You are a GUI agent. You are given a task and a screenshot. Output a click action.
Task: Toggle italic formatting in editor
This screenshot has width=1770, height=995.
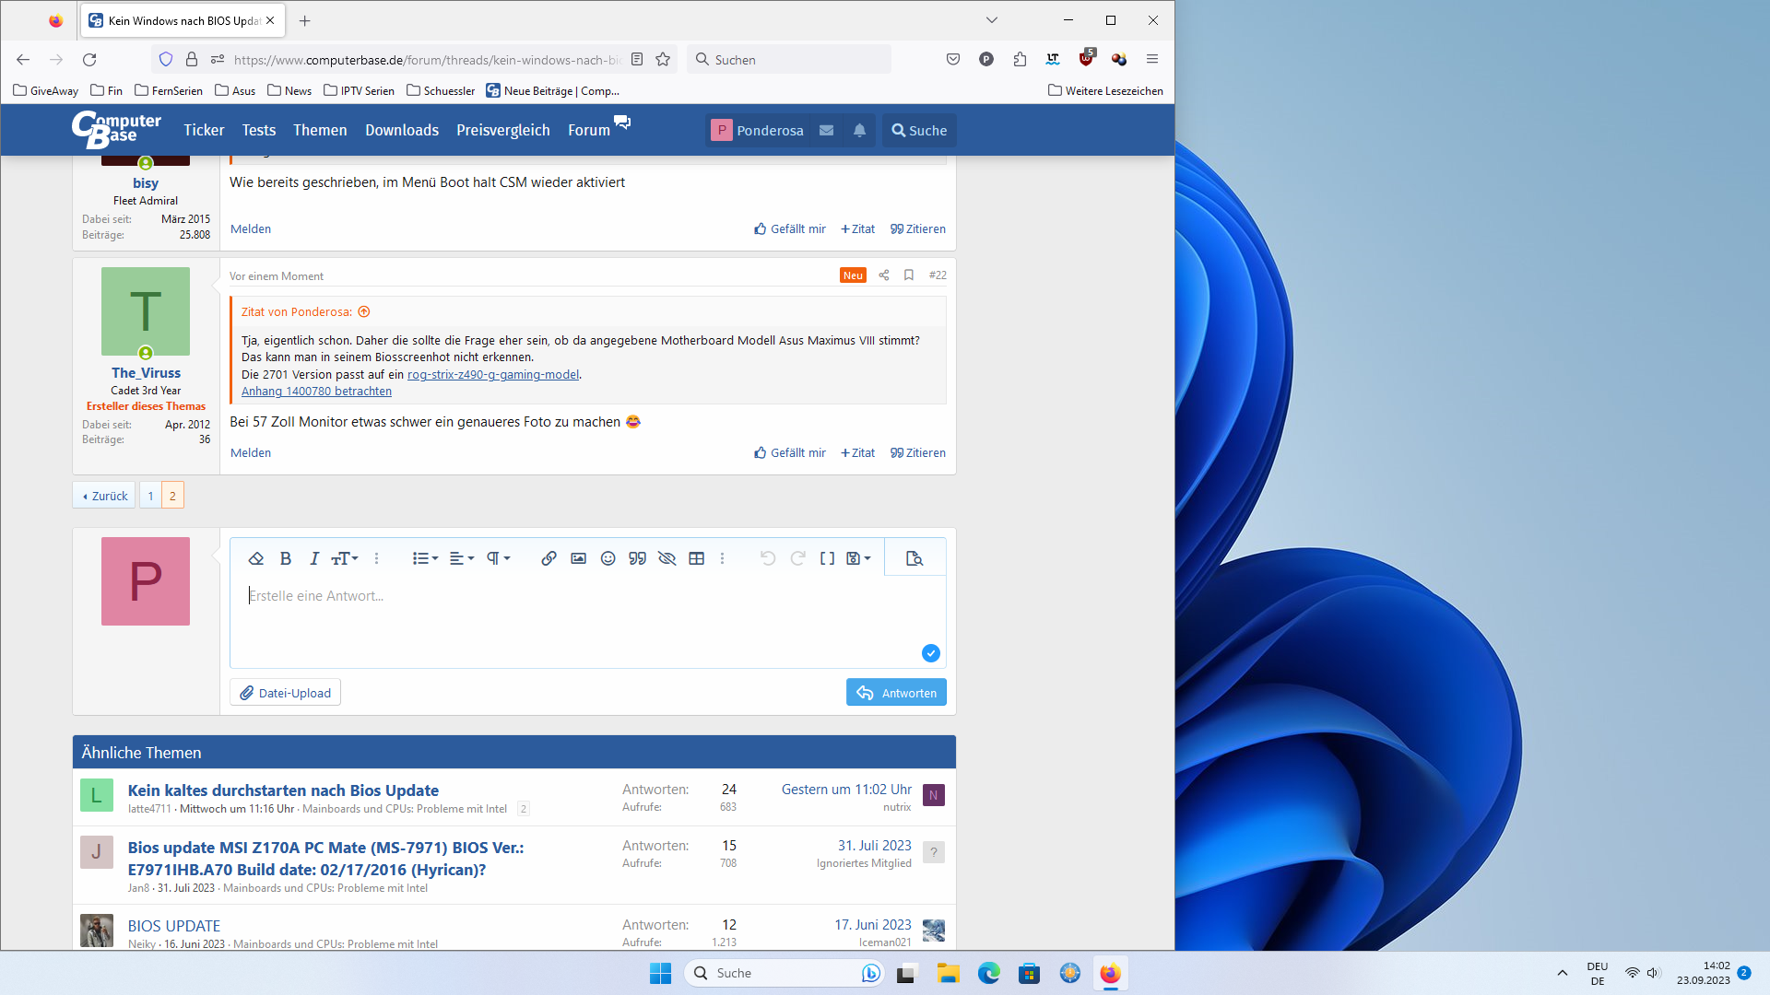314,558
